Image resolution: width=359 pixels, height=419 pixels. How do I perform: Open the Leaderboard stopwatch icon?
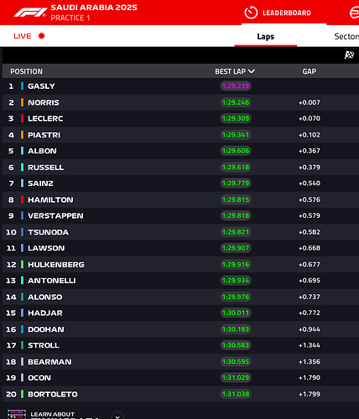251,13
